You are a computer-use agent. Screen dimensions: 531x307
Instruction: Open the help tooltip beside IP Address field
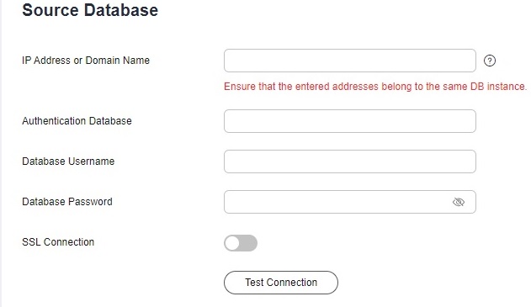[490, 61]
